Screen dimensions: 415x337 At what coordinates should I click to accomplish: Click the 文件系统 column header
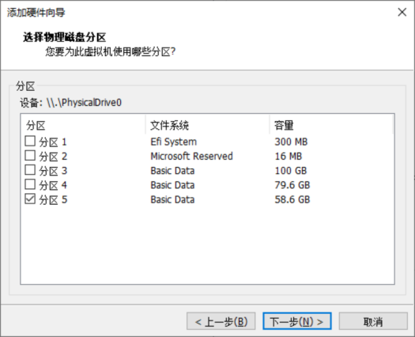pos(207,125)
